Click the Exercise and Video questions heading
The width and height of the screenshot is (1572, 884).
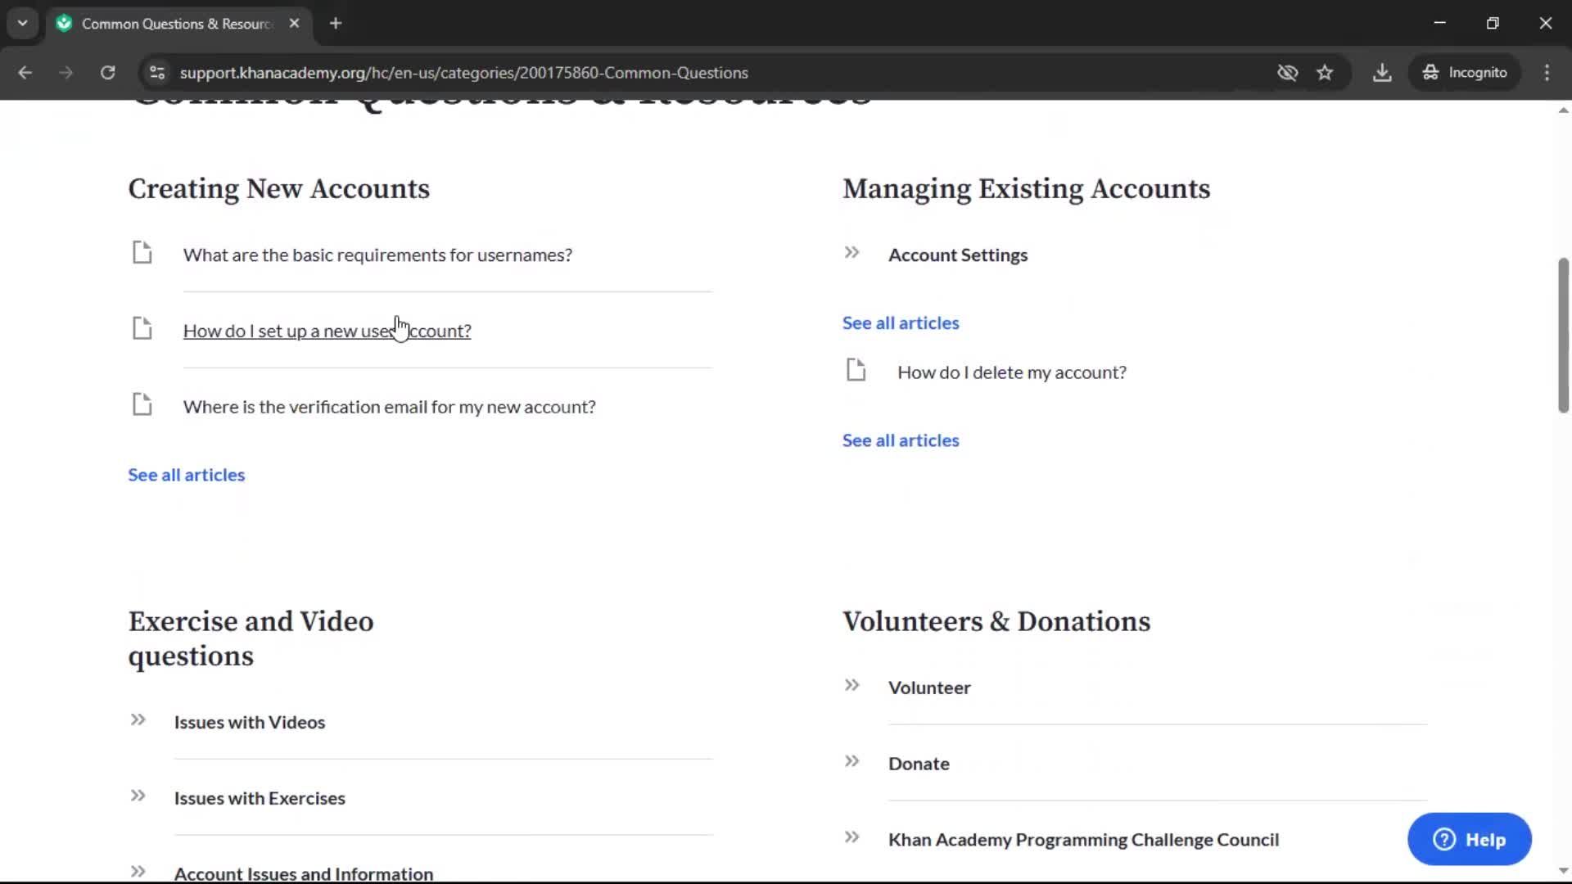251,638
